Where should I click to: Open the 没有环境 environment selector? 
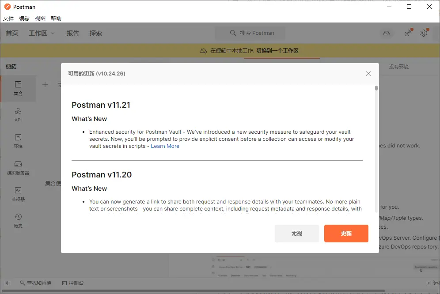pyautogui.click(x=399, y=67)
